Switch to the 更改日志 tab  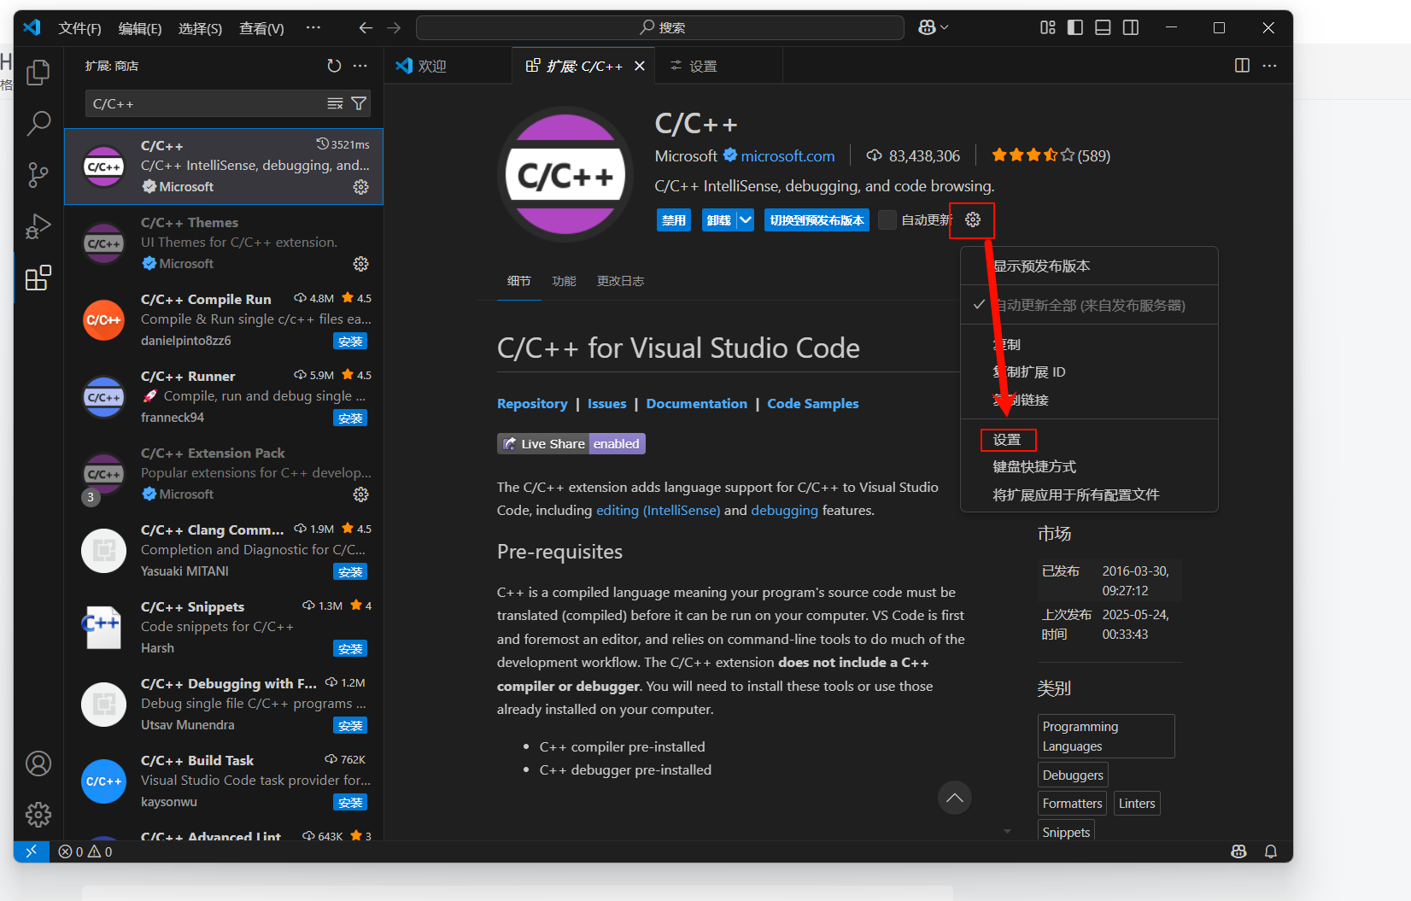click(x=620, y=280)
